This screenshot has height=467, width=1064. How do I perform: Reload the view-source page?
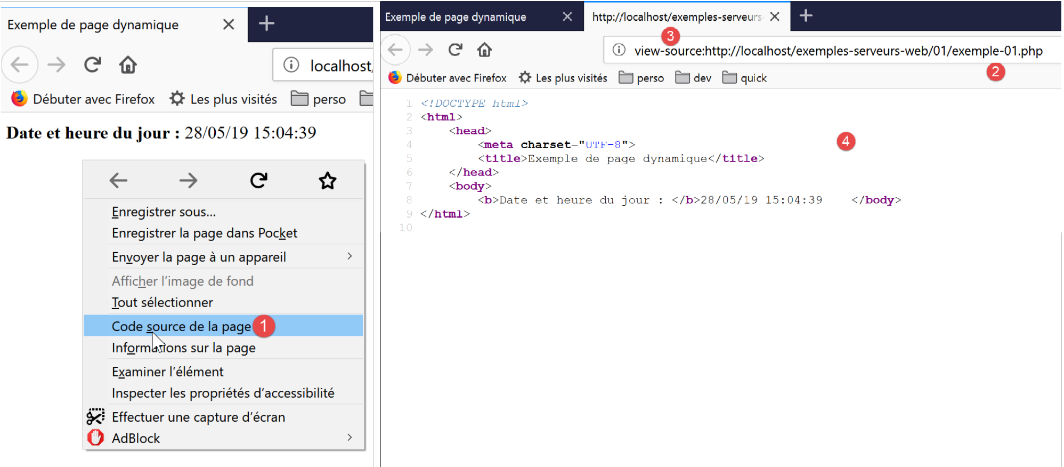coord(455,50)
